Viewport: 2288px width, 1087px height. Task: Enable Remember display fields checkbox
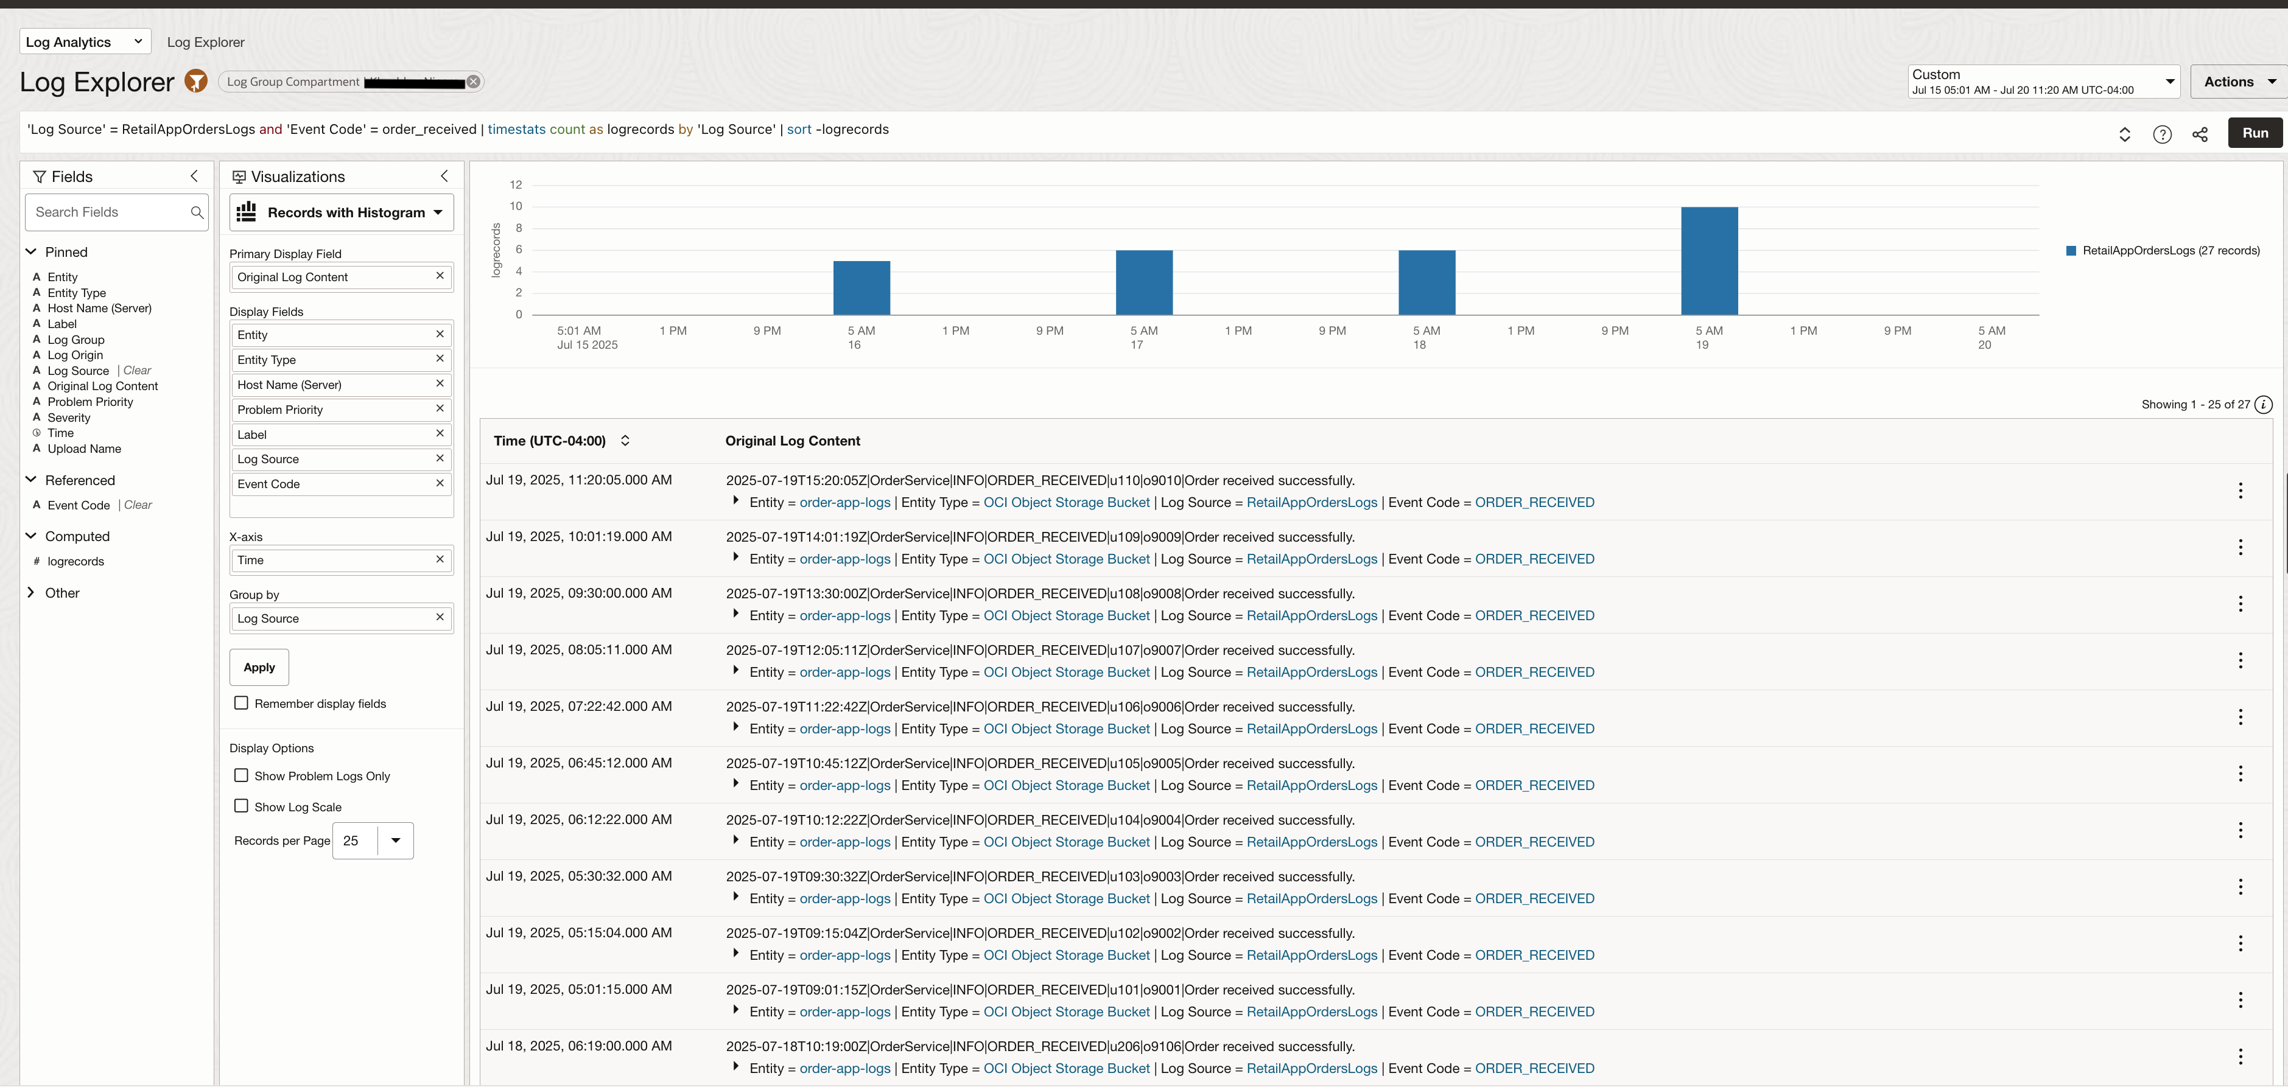[x=240, y=702]
